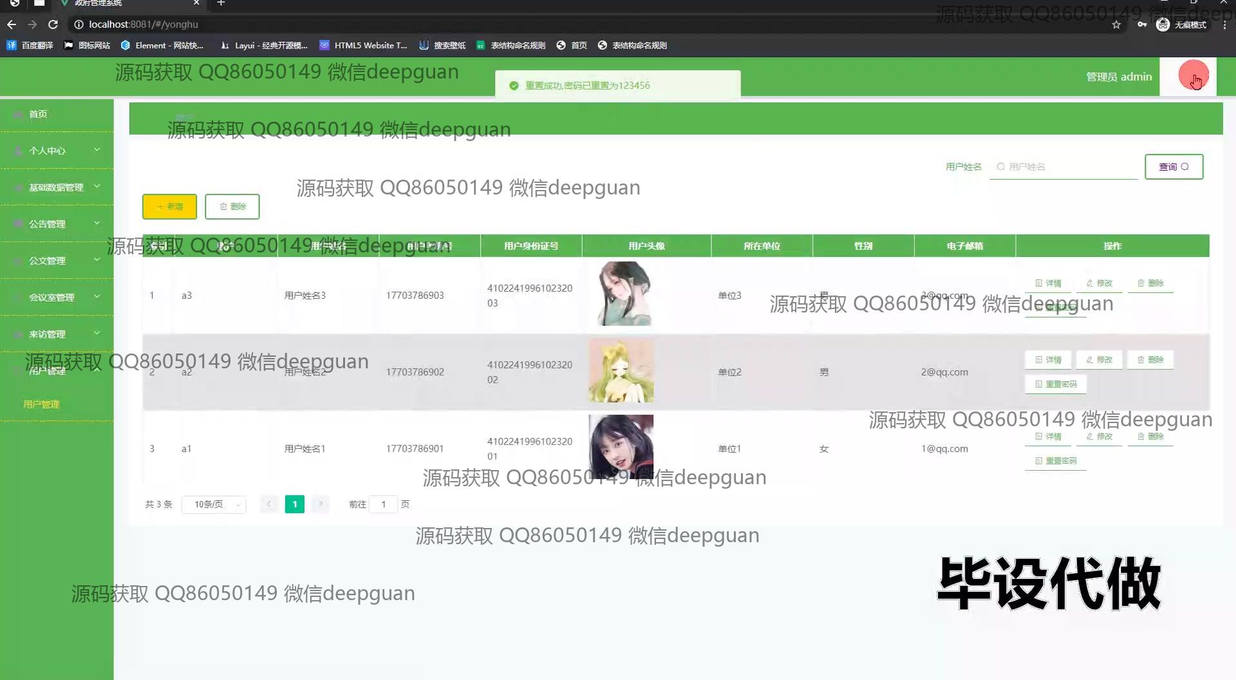Click the yellow 新增 add button
The width and height of the screenshot is (1236, 680).
click(169, 207)
